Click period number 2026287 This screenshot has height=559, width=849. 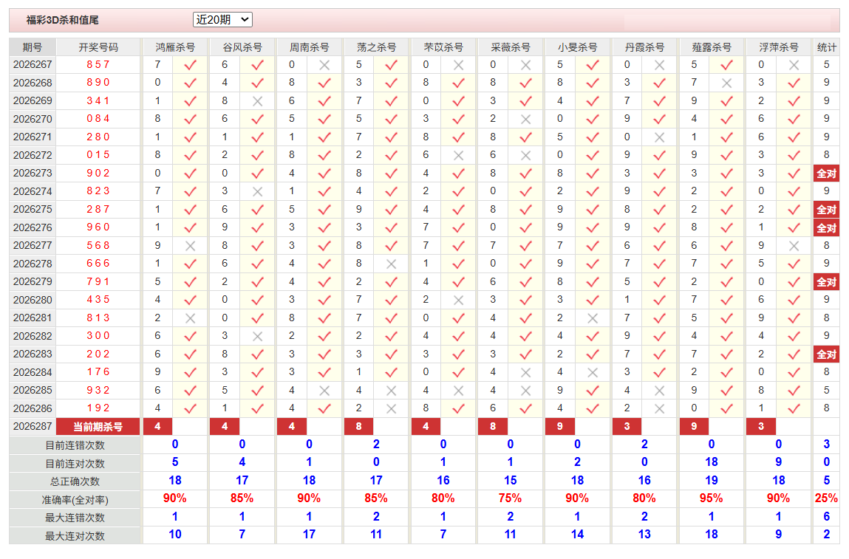33,426
